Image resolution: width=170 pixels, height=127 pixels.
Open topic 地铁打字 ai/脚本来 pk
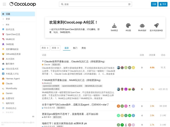(x=64, y=123)
